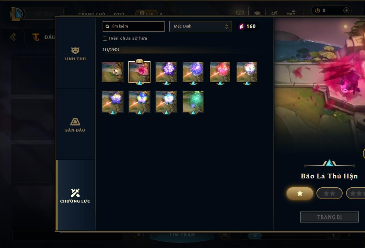Screen dimensions: 365x248
Task: Enable the Hiện chưa sở hữu checkbox
Action: point(105,39)
